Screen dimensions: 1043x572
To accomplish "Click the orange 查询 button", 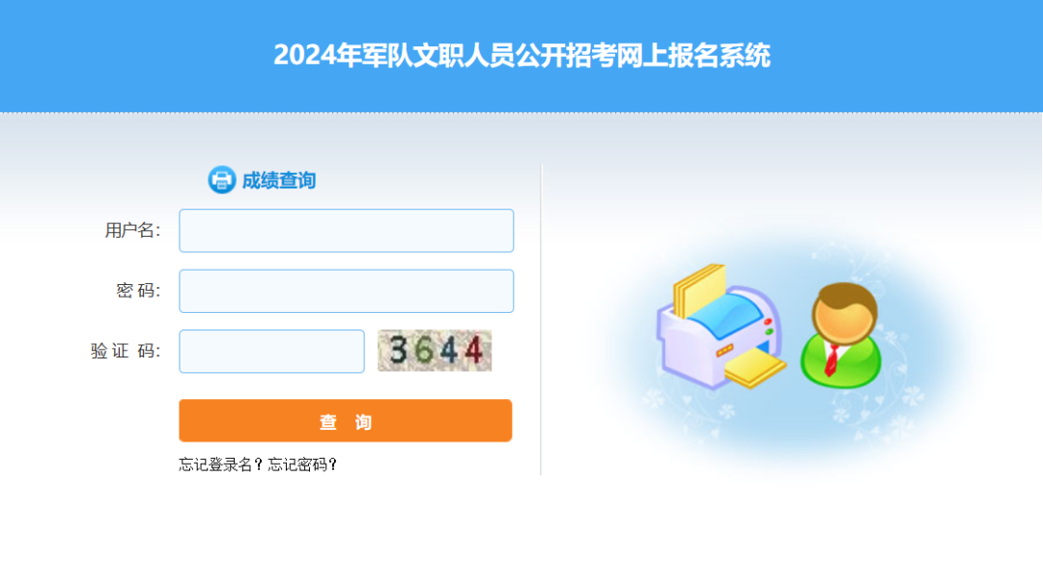I will (x=345, y=421).
